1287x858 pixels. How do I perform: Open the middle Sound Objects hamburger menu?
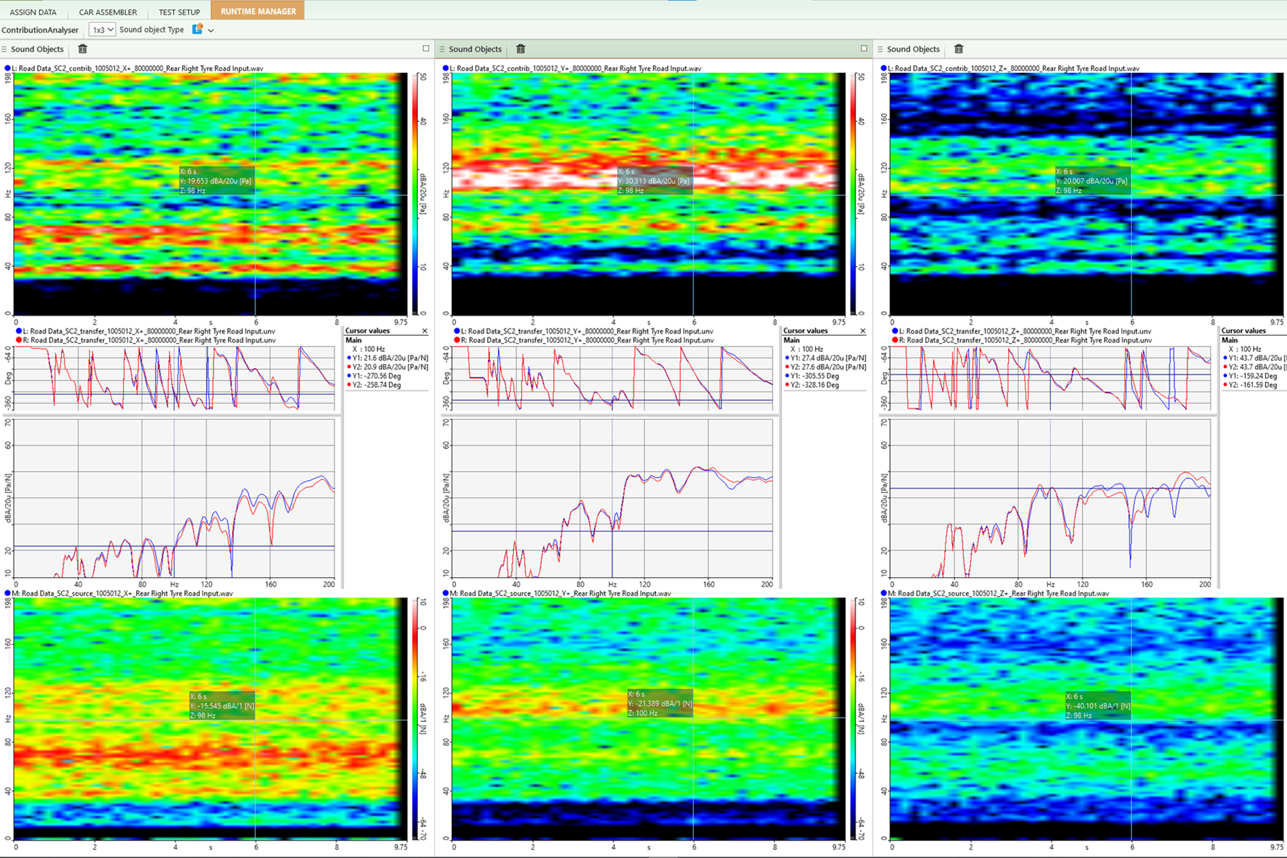point(442,49)
